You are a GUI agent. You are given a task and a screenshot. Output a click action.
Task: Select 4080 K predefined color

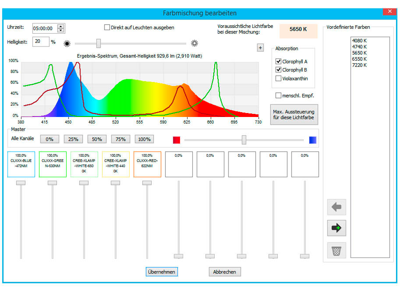tap(360, 40)
